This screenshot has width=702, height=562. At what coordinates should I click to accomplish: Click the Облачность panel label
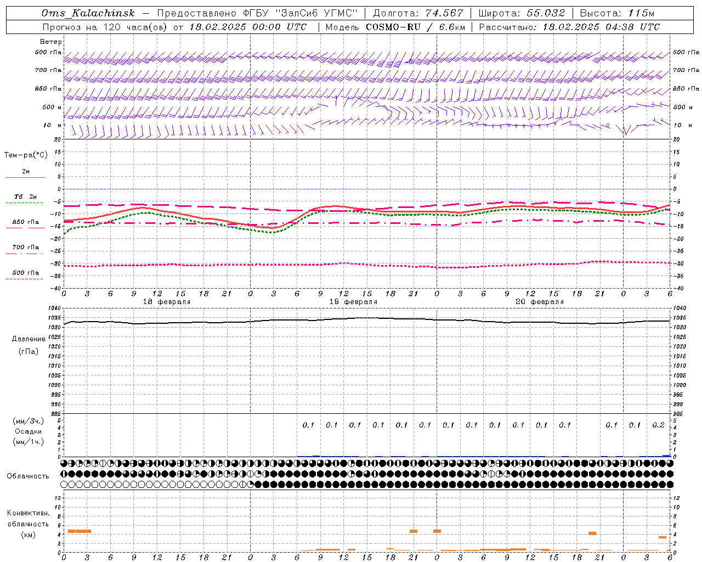coord(28,476)
